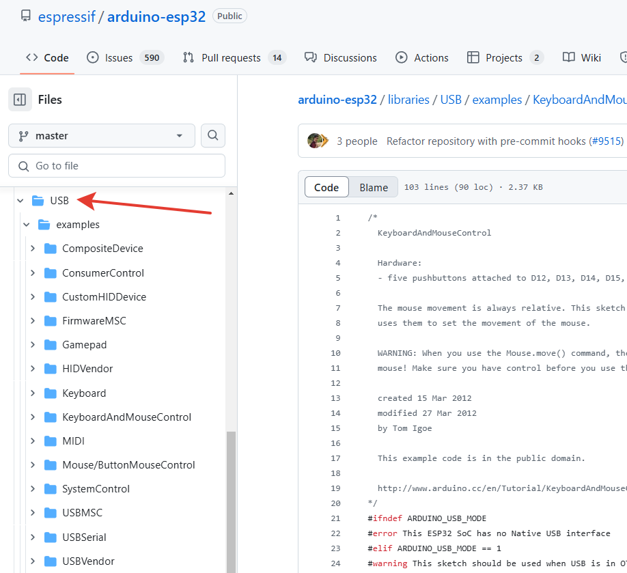Expand the Mouse/ButtonMouseControl folder chevron

click(x=33, y=465)
